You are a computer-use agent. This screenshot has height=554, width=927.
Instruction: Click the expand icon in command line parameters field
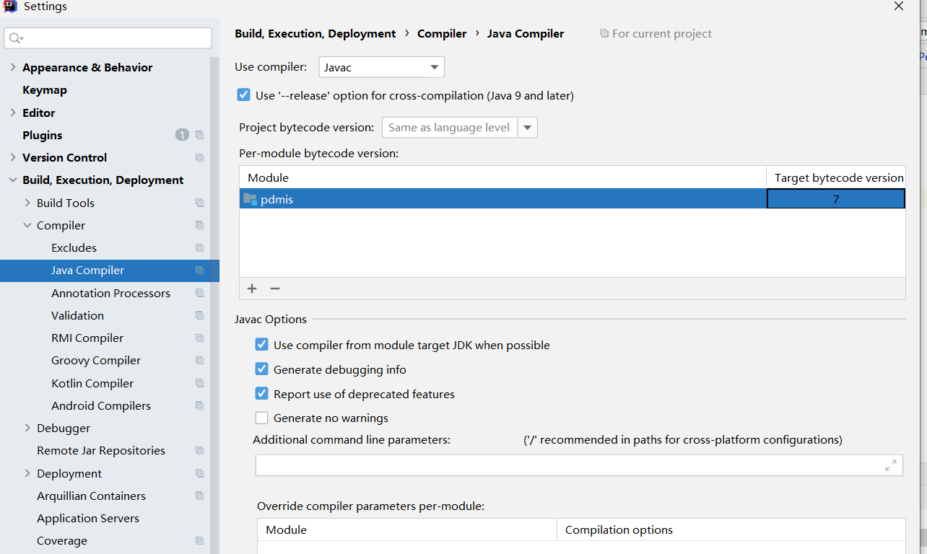pos(891,465)
